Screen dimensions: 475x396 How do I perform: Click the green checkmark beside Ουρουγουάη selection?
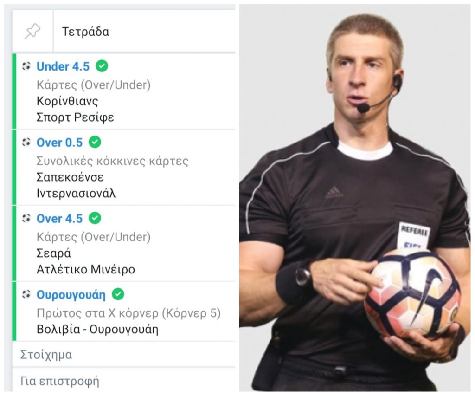tap(118, 294)
